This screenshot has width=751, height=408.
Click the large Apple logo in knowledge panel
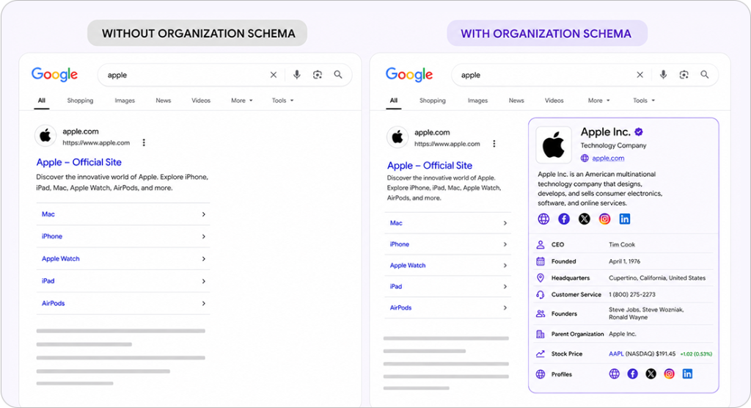coord(554,145)
